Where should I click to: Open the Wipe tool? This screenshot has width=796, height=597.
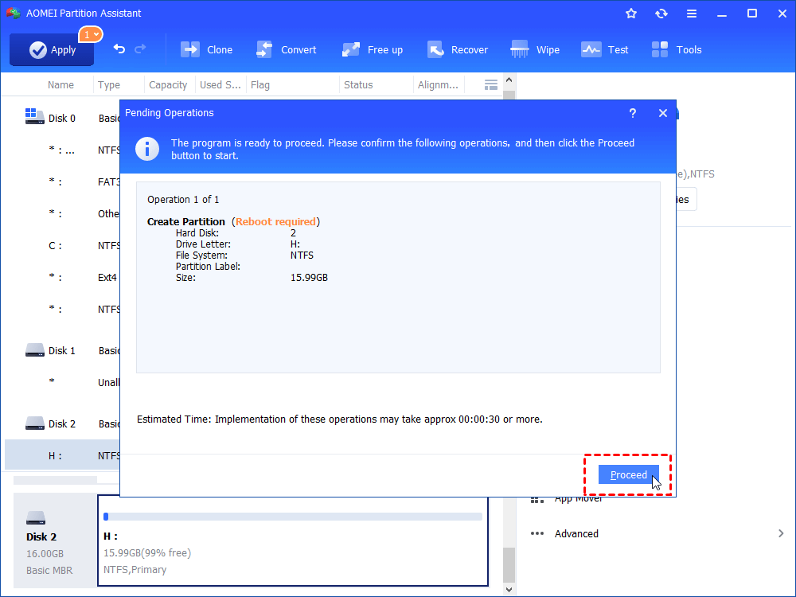point(535,49)
